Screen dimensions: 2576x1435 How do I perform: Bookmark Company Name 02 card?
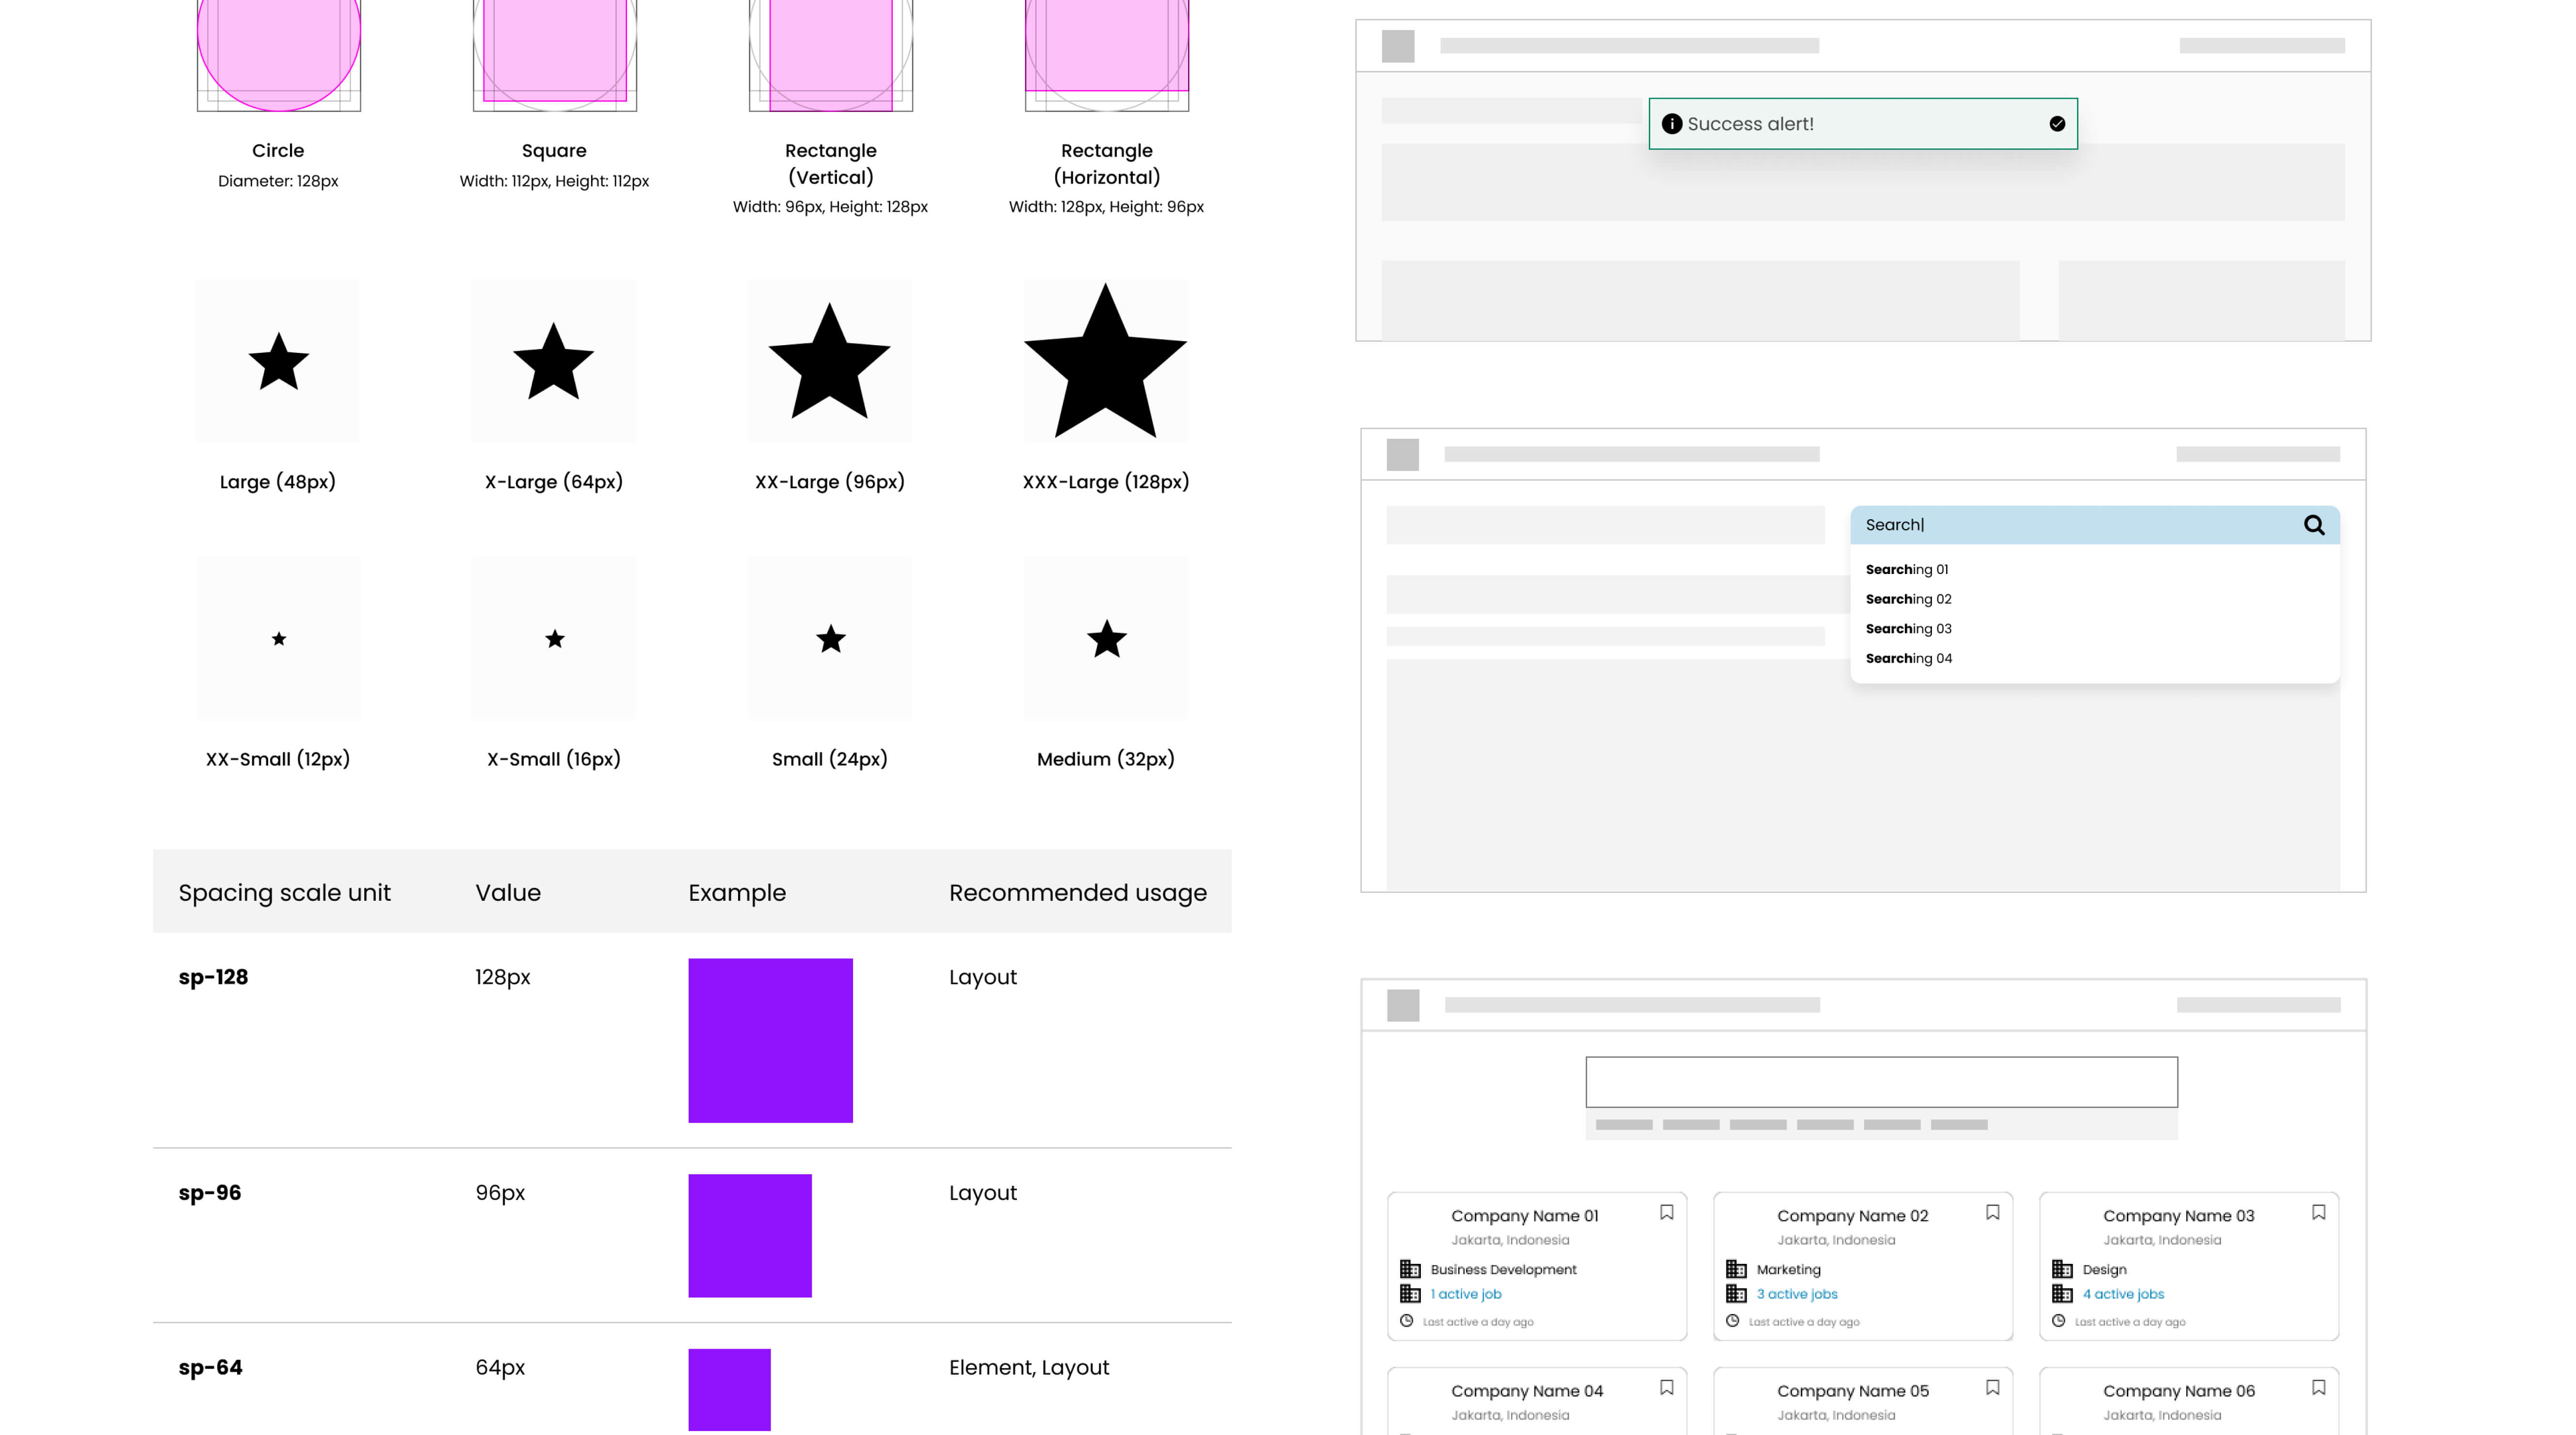[x=1993, y=1212]
